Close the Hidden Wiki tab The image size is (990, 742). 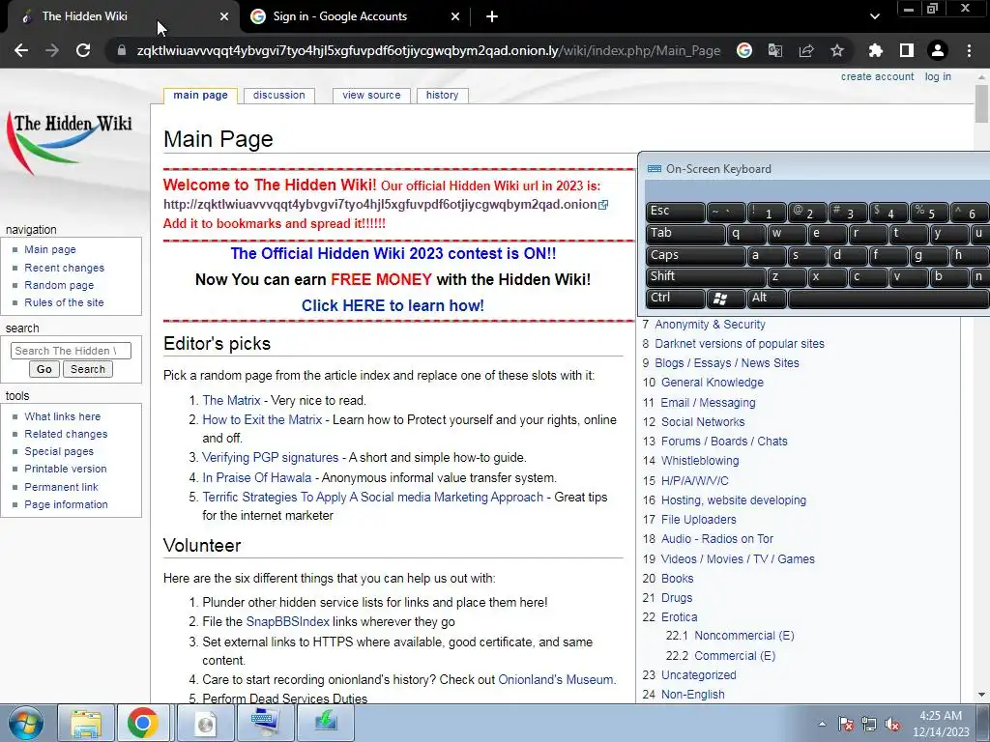coord(224,17)
